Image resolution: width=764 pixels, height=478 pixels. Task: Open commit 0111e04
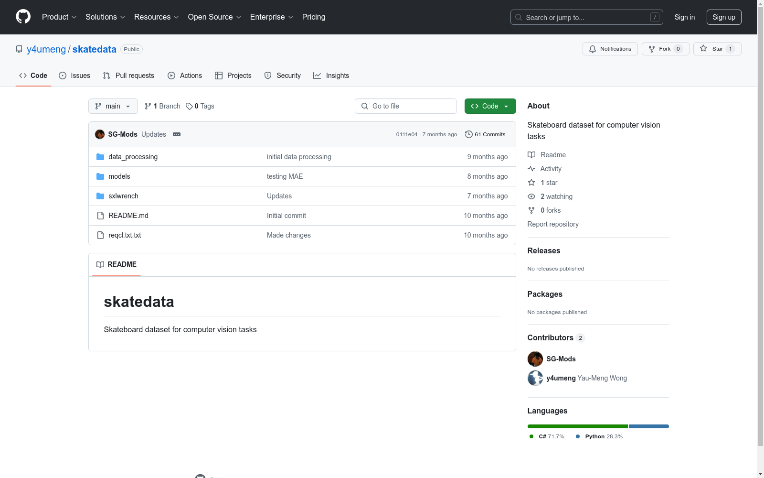(407, 134)
